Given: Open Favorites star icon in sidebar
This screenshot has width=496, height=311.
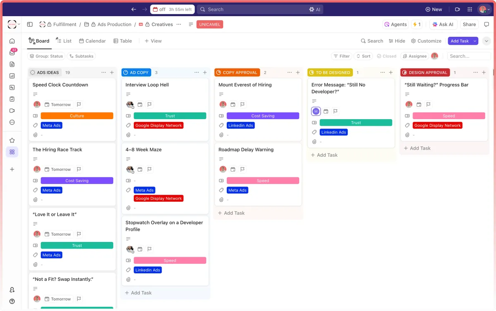Looking at the screenshot, I should 12,140.
